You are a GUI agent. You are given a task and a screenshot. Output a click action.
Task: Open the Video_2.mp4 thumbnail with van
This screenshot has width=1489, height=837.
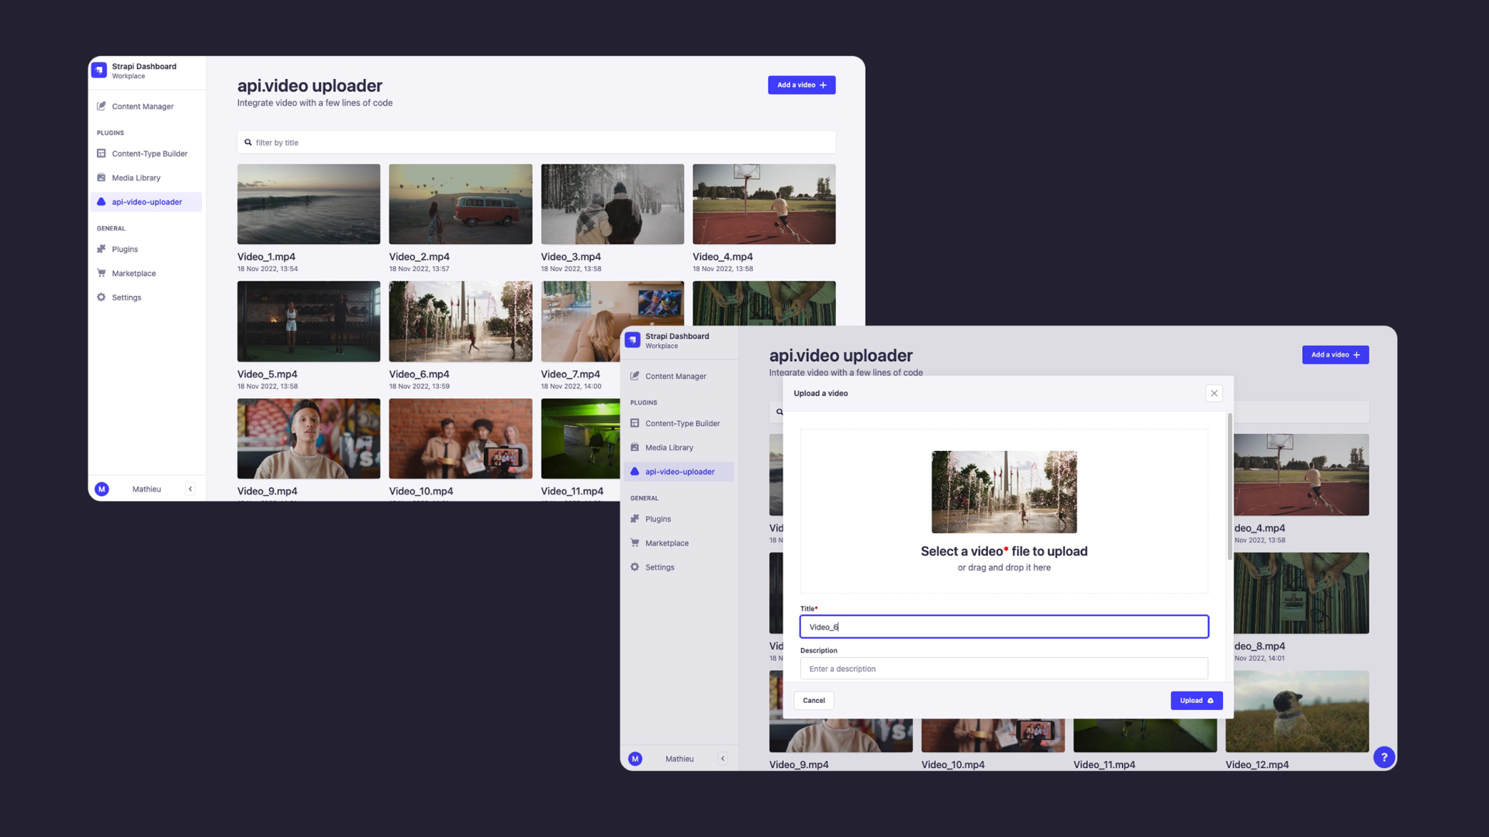pyautogui.click(x=460, y=204)
